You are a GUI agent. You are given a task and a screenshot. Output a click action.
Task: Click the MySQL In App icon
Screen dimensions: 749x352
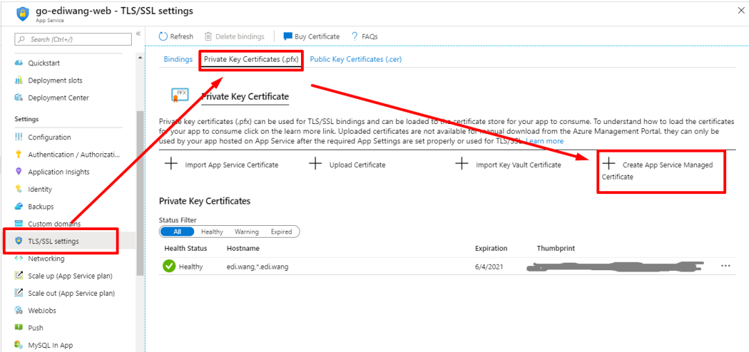[19, 345]
